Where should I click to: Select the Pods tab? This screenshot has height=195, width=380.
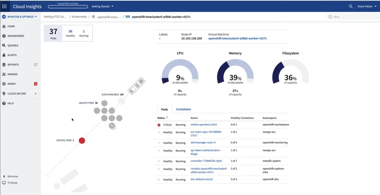(165, 109)
